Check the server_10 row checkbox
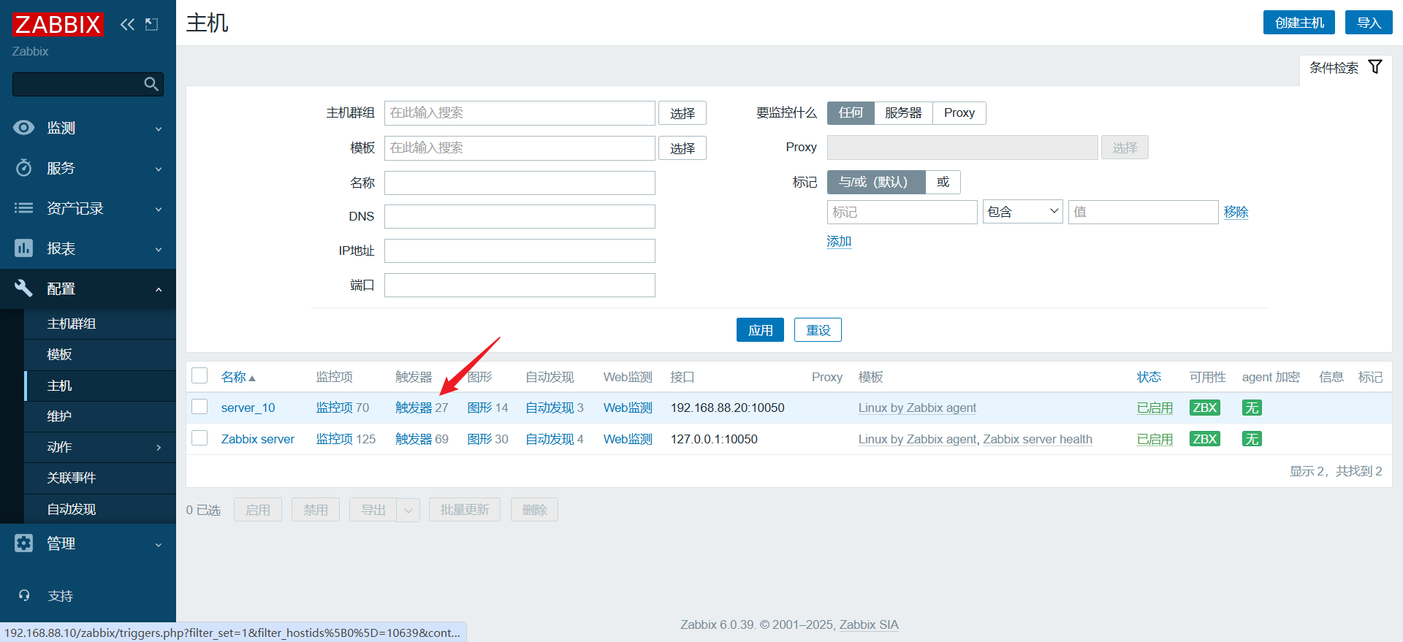 [x=199, y=407]
